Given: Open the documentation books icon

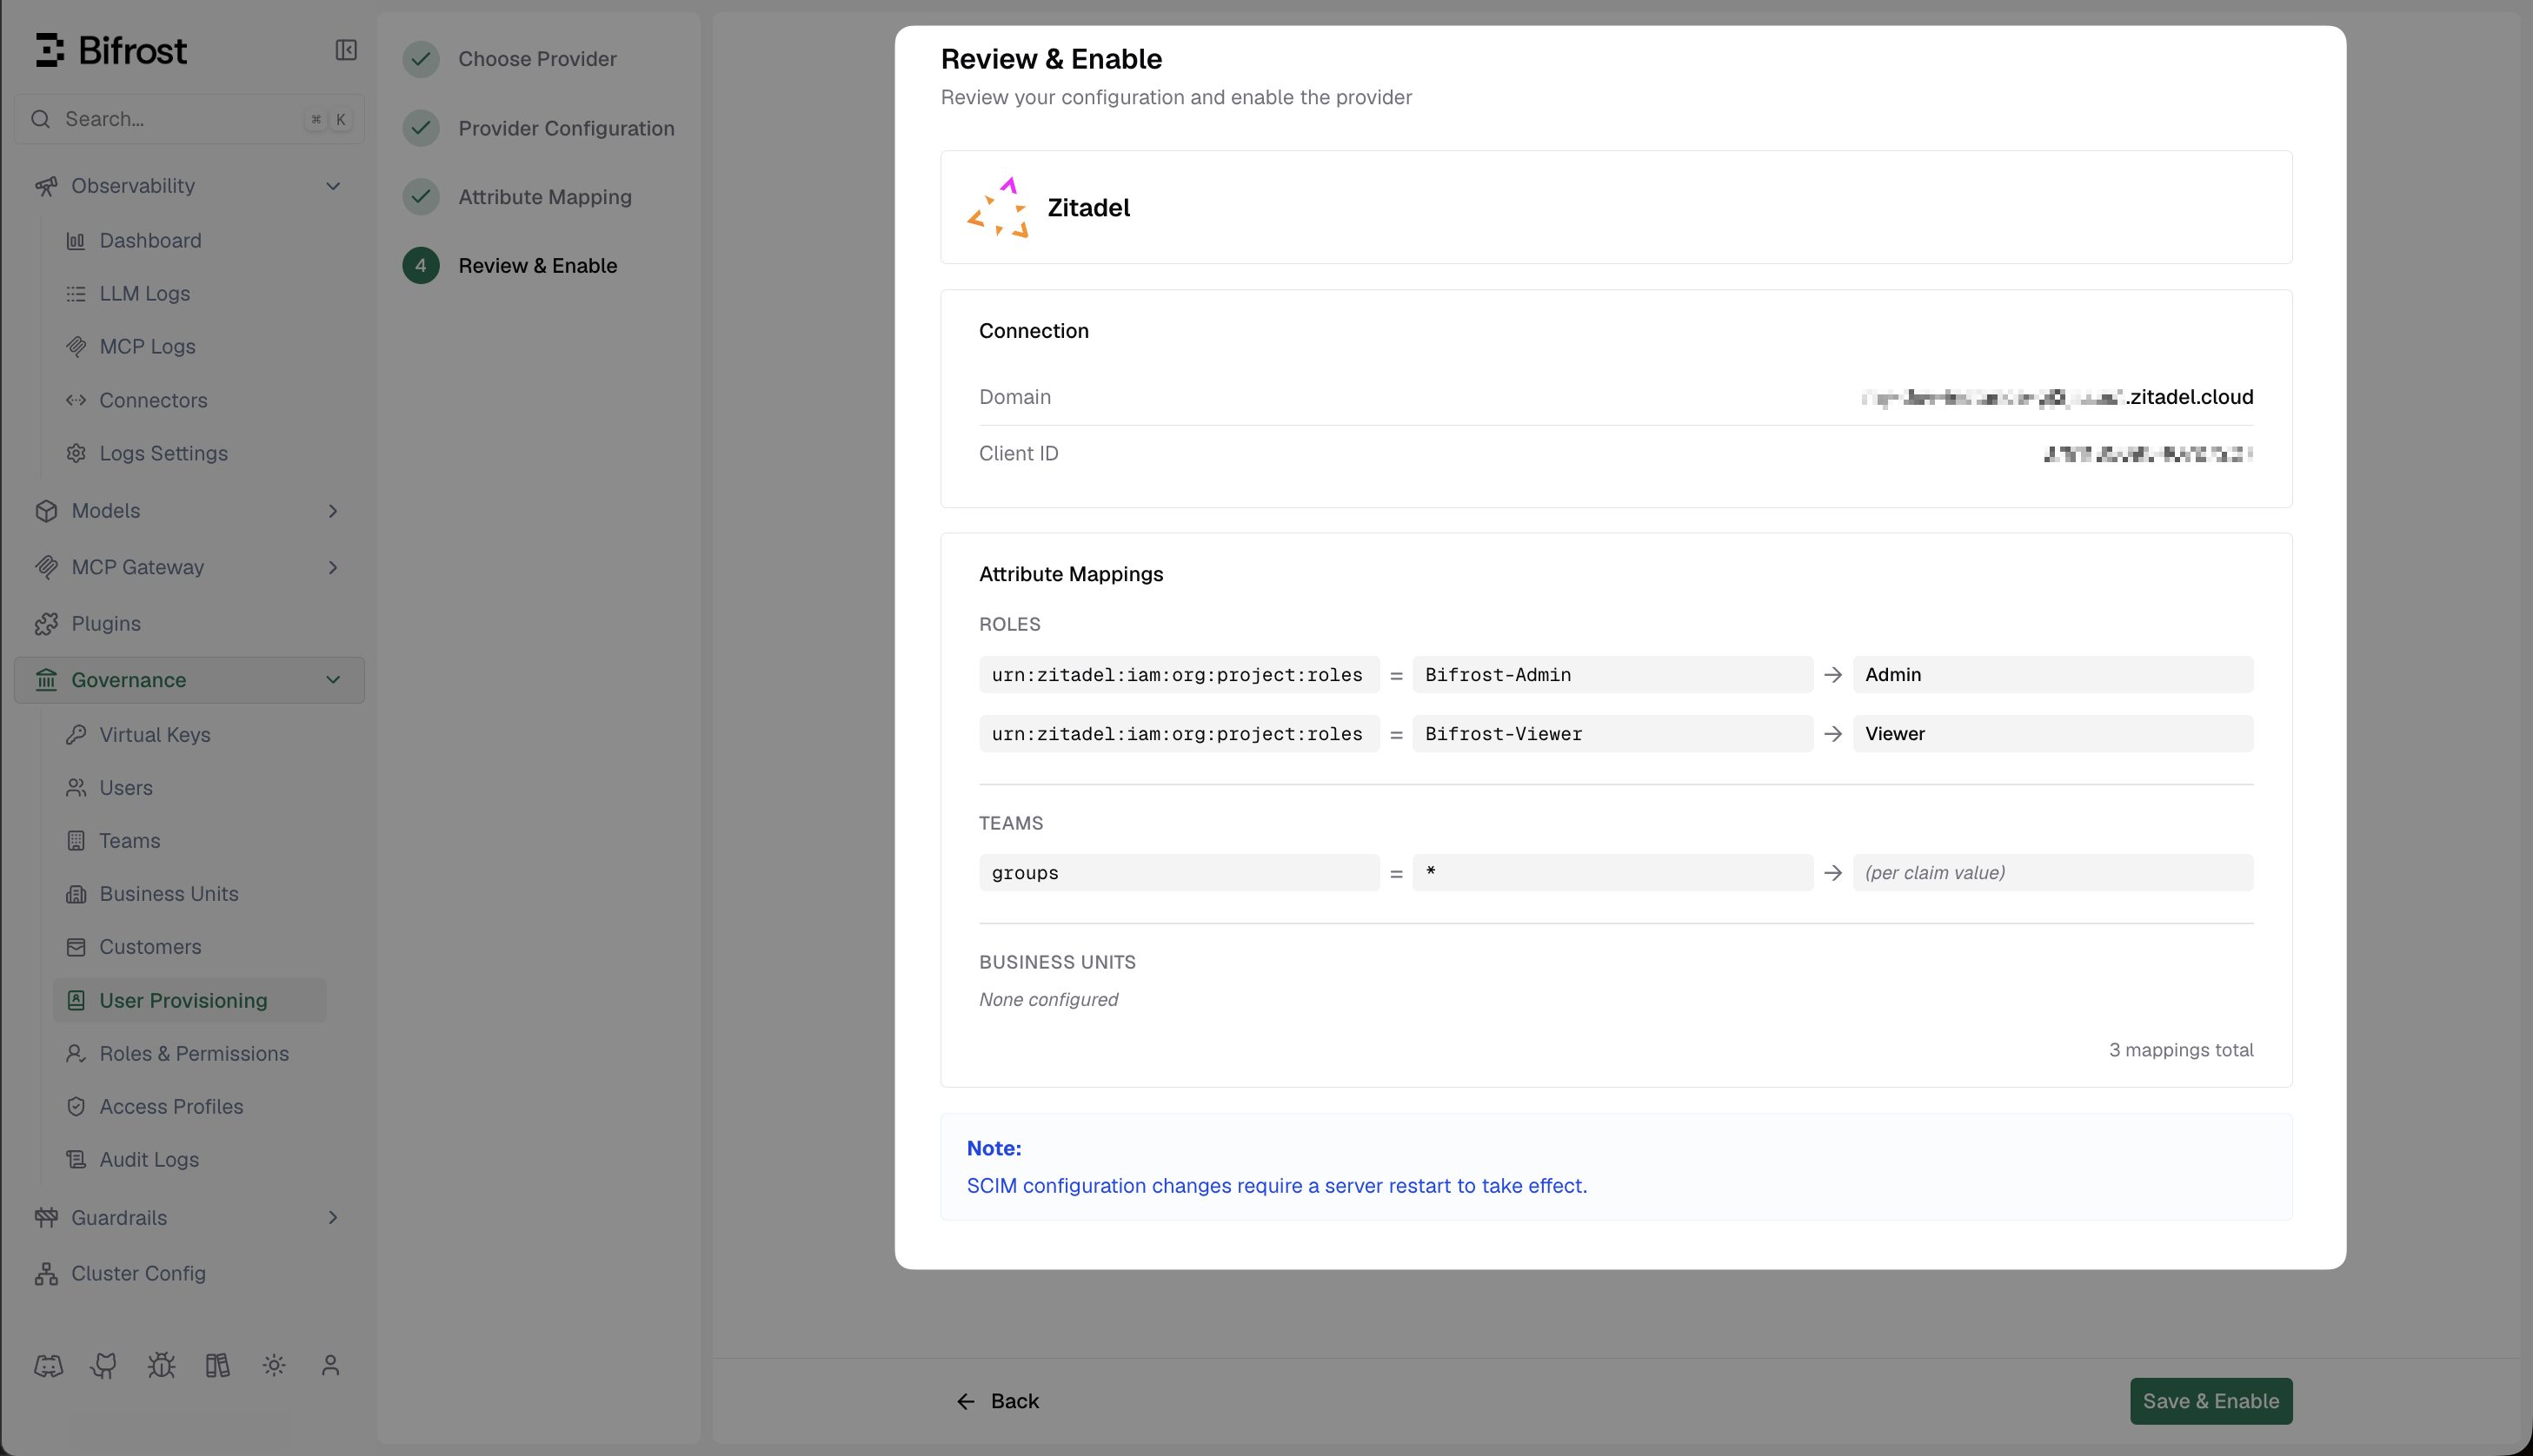Looking at the screenshot, I should click(x=217, y=1365).
